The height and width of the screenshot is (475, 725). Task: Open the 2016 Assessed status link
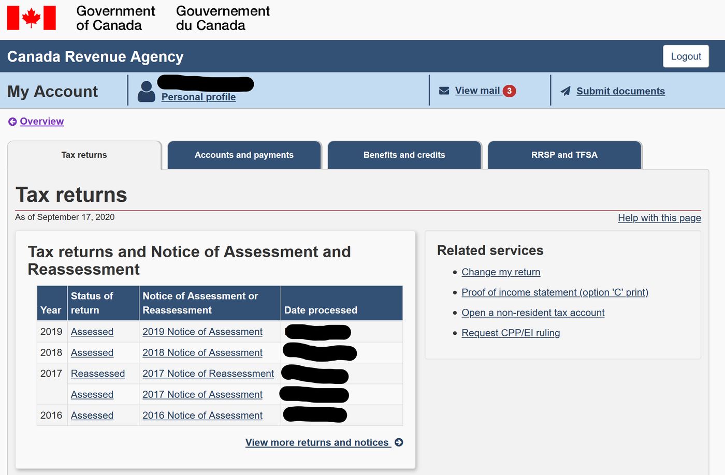point(92,415)
